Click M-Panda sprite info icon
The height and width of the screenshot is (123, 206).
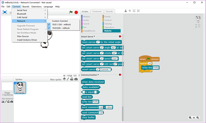tap(15, 83)
